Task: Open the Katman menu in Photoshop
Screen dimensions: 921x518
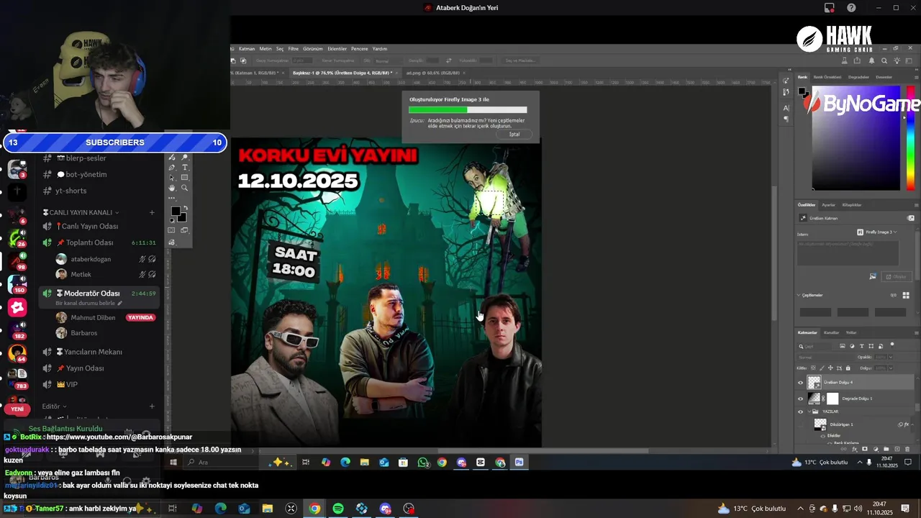Action: click(247, 49)
